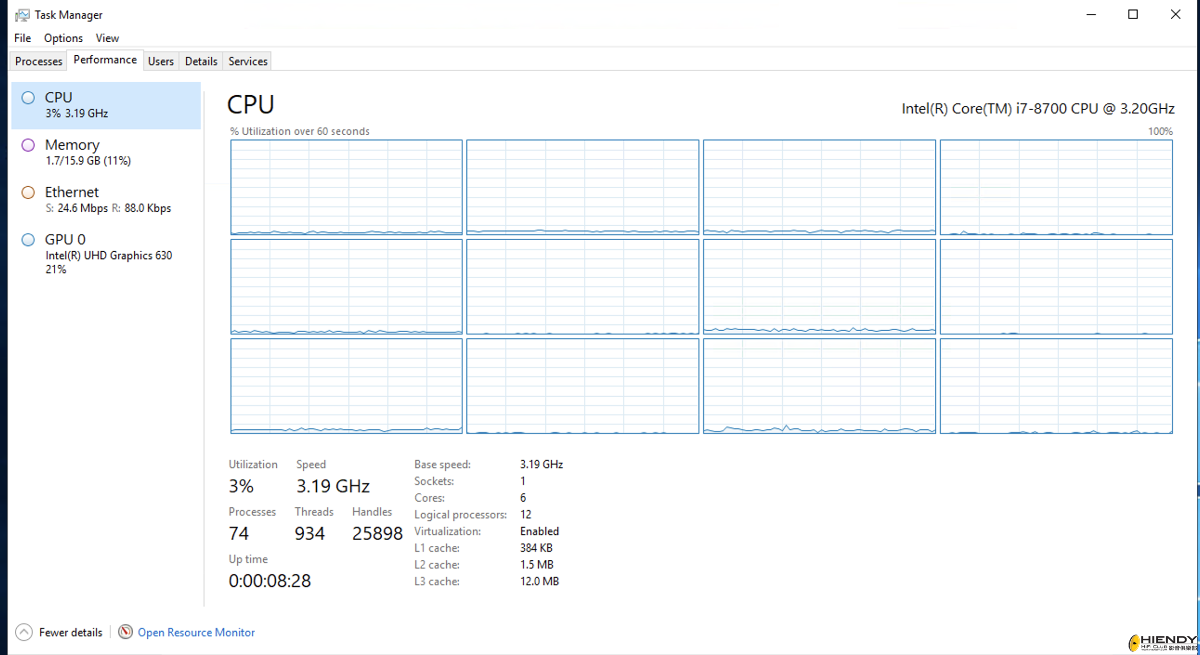The height and width of the screenshot is (655, 1200).
Task: Select the GPU 0 radio indicator
Action: point(27,239)
